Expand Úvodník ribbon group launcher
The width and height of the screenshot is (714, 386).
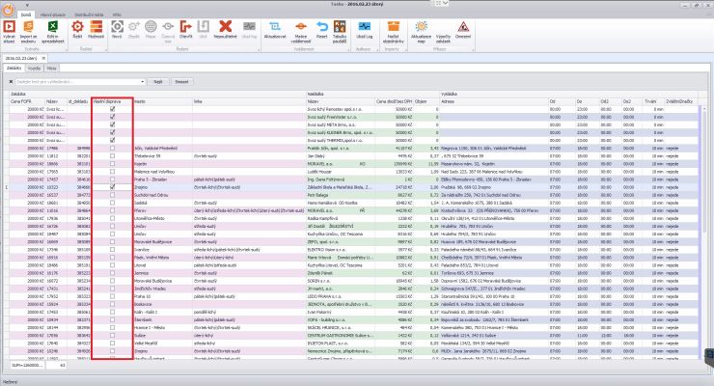[65, 48]
